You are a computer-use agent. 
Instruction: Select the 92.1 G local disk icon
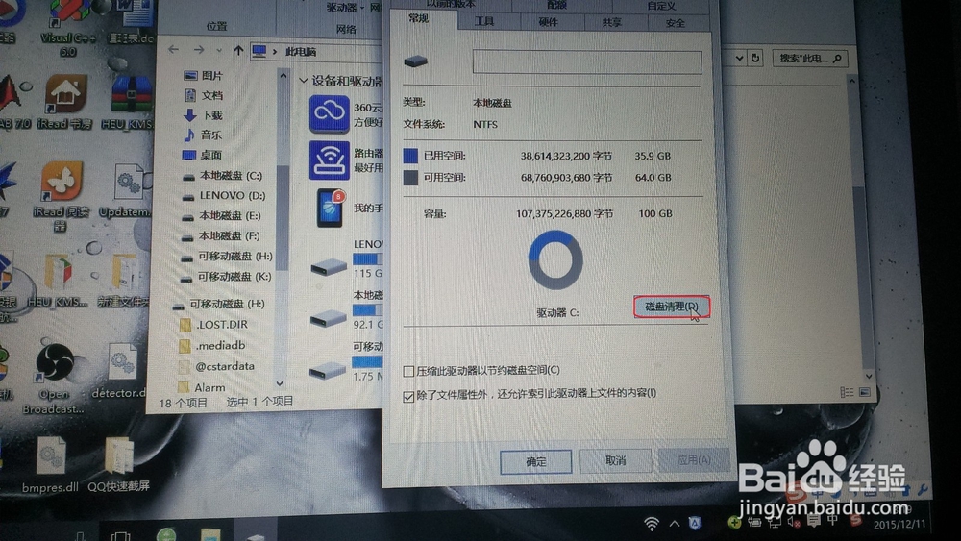tap(328, 319)
